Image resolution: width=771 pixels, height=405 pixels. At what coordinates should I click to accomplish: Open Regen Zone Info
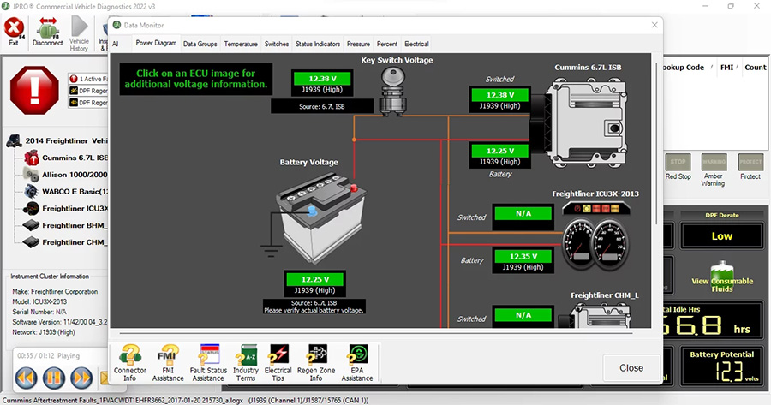(x=317, y=360)
